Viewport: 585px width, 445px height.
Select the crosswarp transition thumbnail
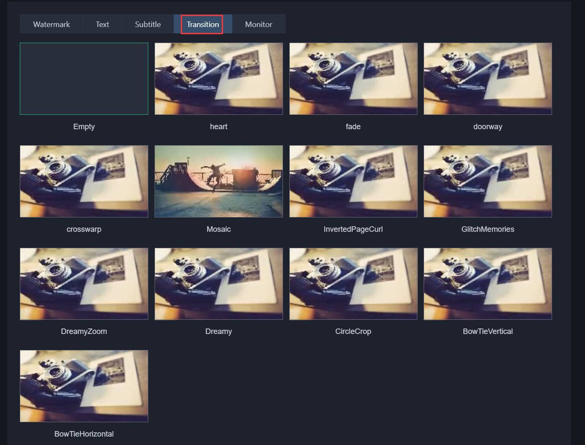tap(84, 181)
